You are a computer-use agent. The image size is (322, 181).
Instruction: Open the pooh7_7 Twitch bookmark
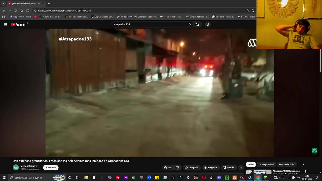(21, 17)
